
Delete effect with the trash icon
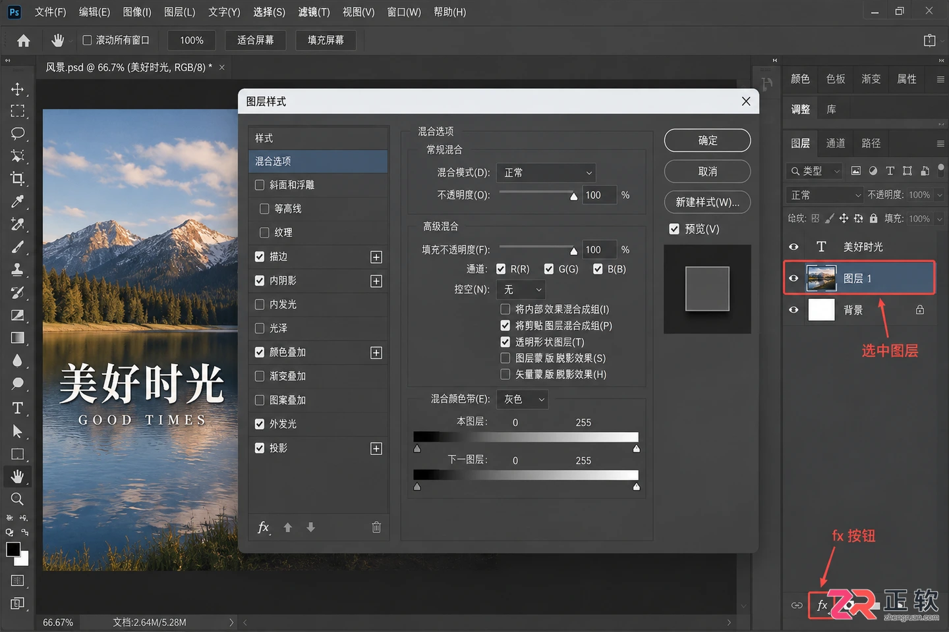point(376,527)
